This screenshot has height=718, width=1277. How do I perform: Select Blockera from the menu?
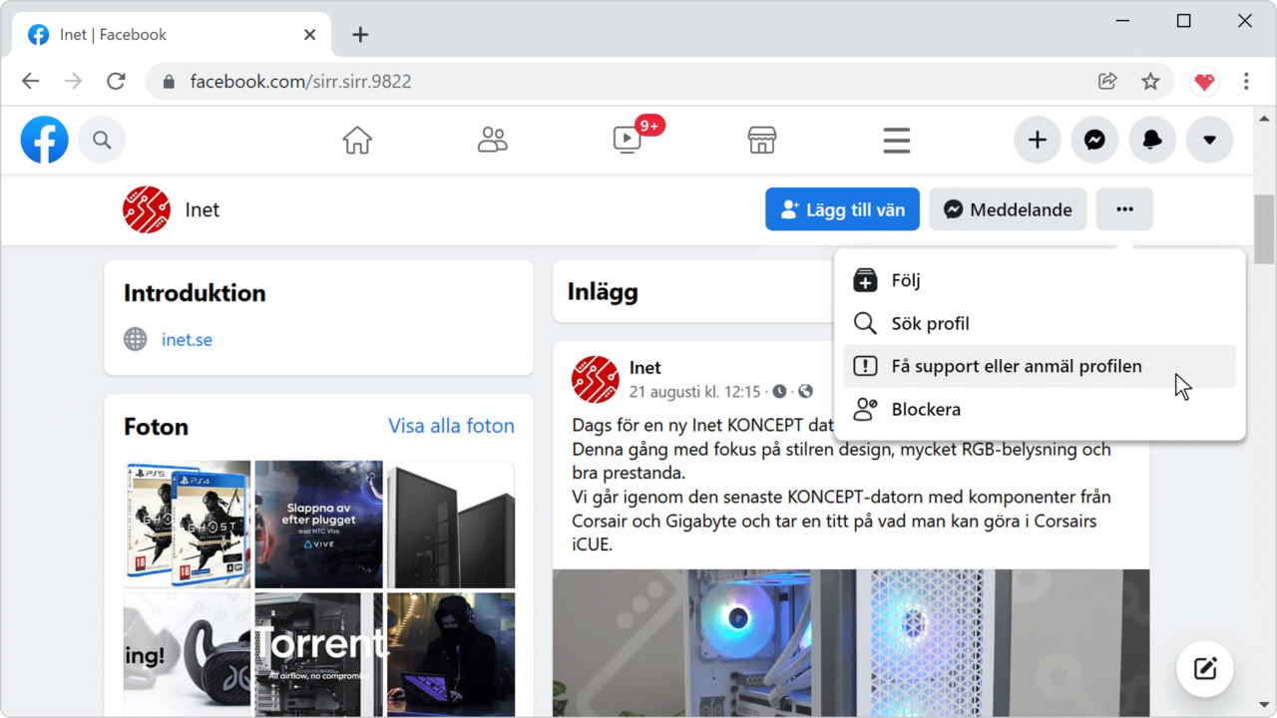point(1040,409)
